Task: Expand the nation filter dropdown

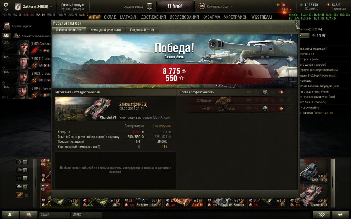Action: click(22, 162)
